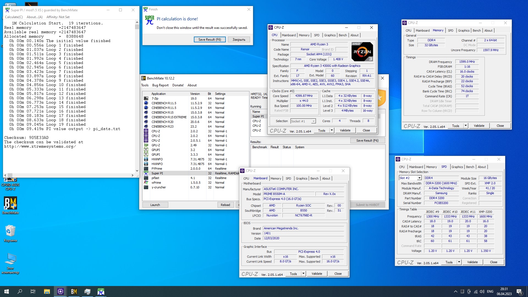The image size is (528, 297).
Task: Open Tools dropdown arrow in CPU tab CPU-Z
Action: 332,130
